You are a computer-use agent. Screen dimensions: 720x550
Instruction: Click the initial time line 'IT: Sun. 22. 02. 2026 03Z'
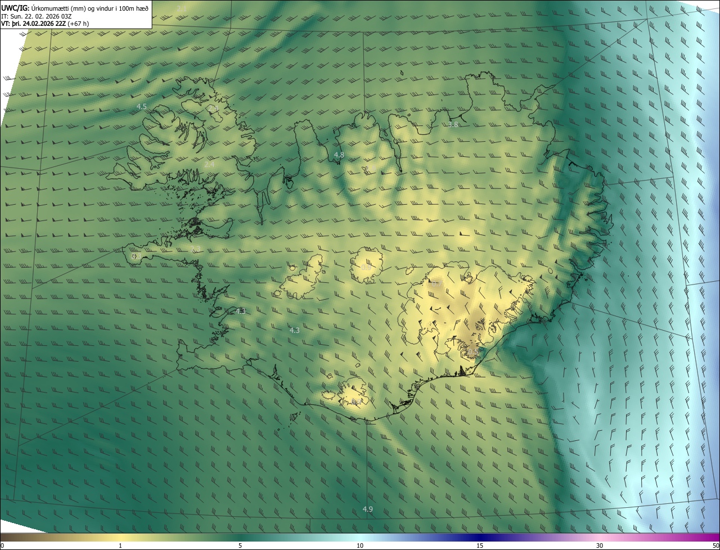coord(38,16)
